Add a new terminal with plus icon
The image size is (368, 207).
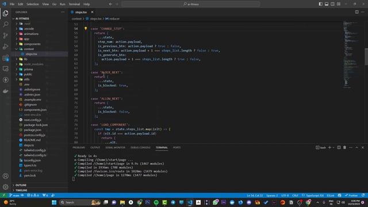(x=329, y=147)
